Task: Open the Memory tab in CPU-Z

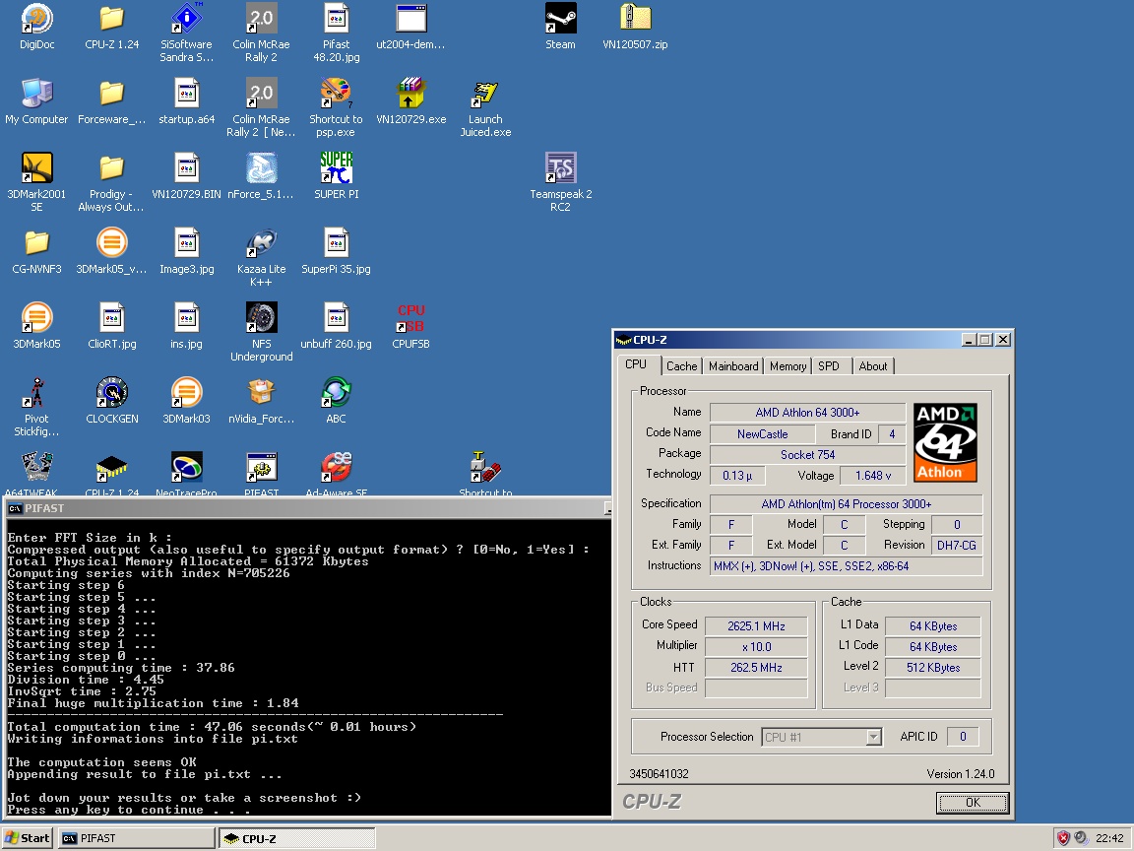Action: tap(787, 366)
